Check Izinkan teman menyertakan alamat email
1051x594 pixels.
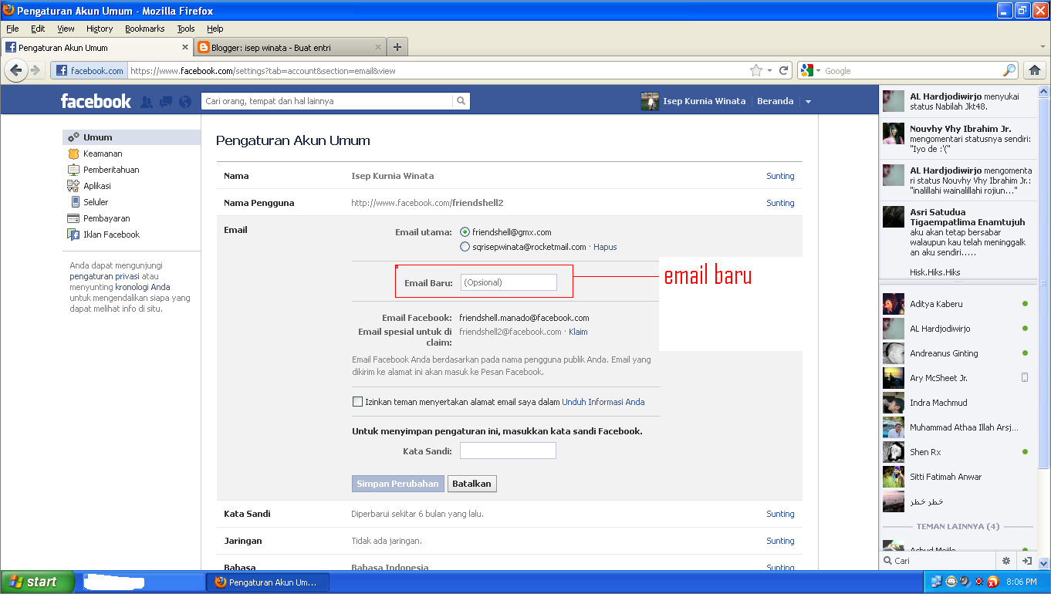tap(357, 402)
